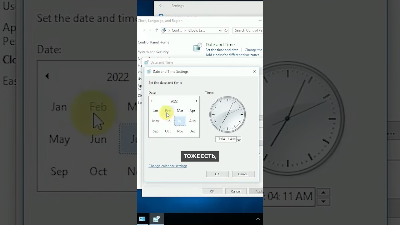This screenshot has width=400, height=225.
Task: Expand the address bar history dropdown
Action: coord(220,30)
